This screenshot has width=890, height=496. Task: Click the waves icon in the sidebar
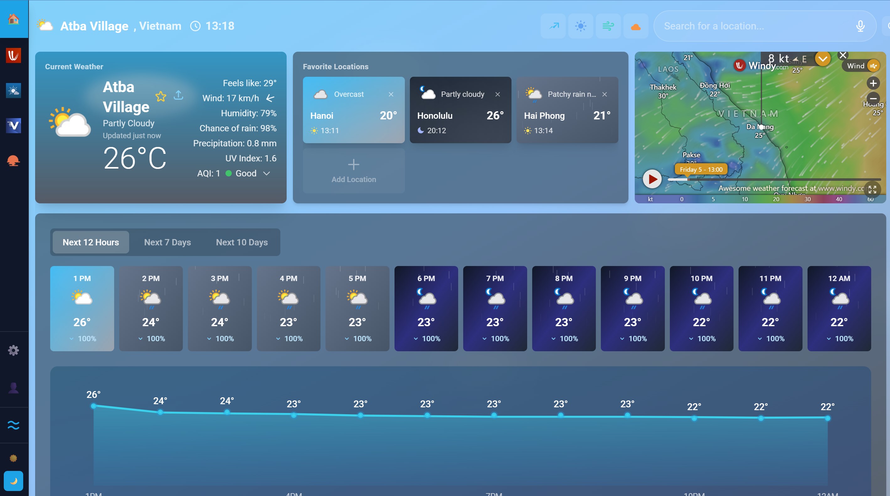click(14, 425)
